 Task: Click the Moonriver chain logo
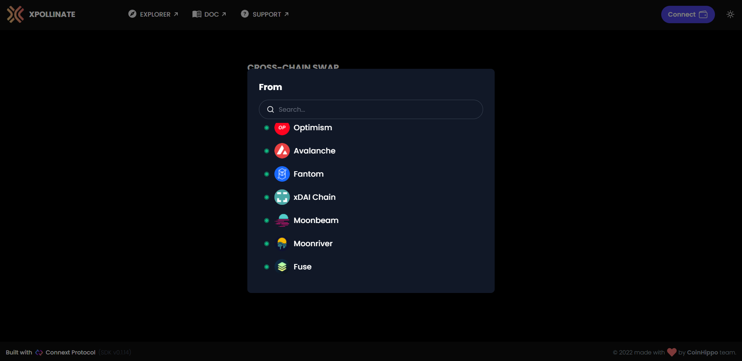click(282, 244)
